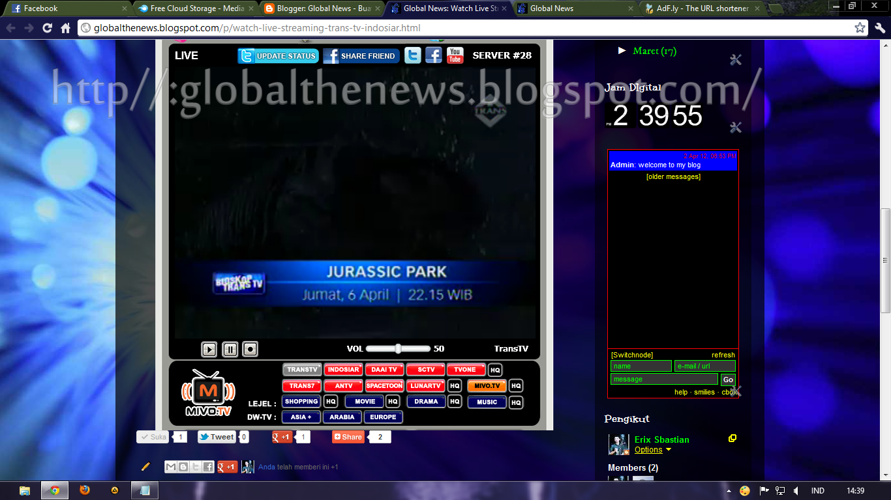Share post to Twitter icon in share row
This screenshot has height=500, width=891.
tap(196, 467)
